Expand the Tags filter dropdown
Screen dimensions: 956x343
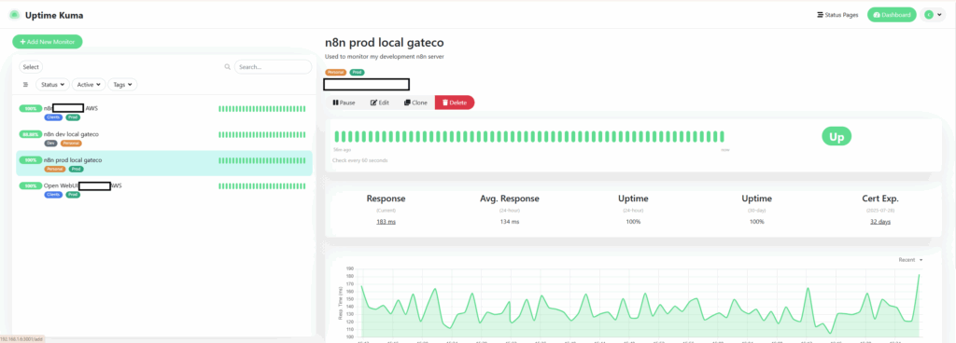(x=122, y=85)
